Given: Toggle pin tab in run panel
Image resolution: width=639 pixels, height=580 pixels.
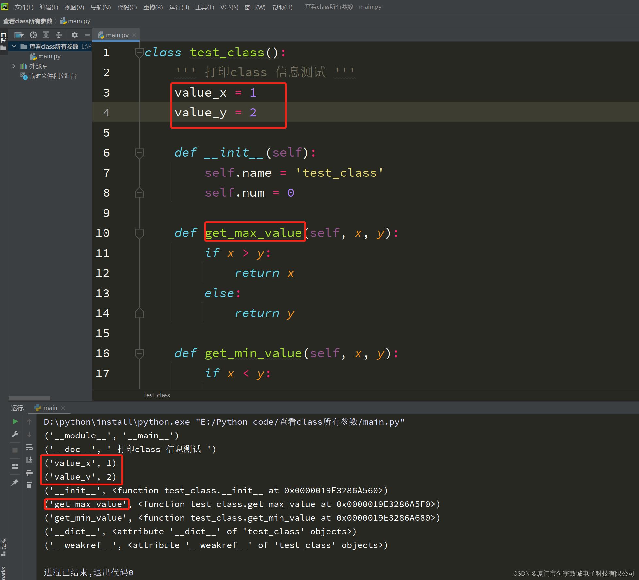Looking at the screenshot, I should 15,482.
